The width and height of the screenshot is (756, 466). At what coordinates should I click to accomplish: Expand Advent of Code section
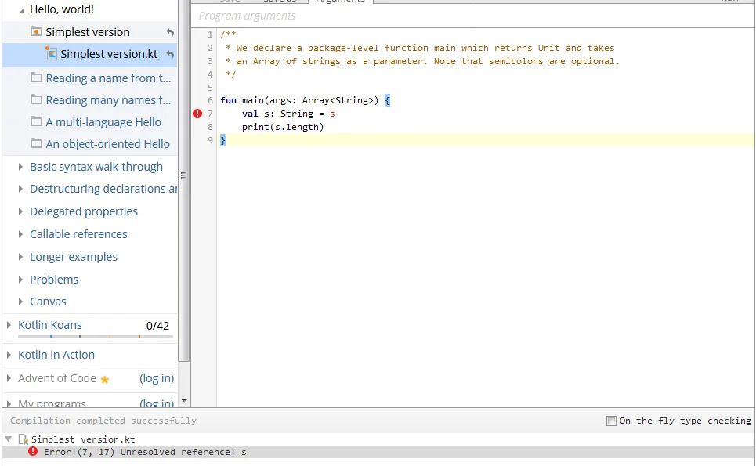click(9, 378)
